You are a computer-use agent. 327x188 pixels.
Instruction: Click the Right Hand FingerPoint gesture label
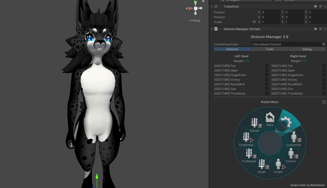pos(287,75)
